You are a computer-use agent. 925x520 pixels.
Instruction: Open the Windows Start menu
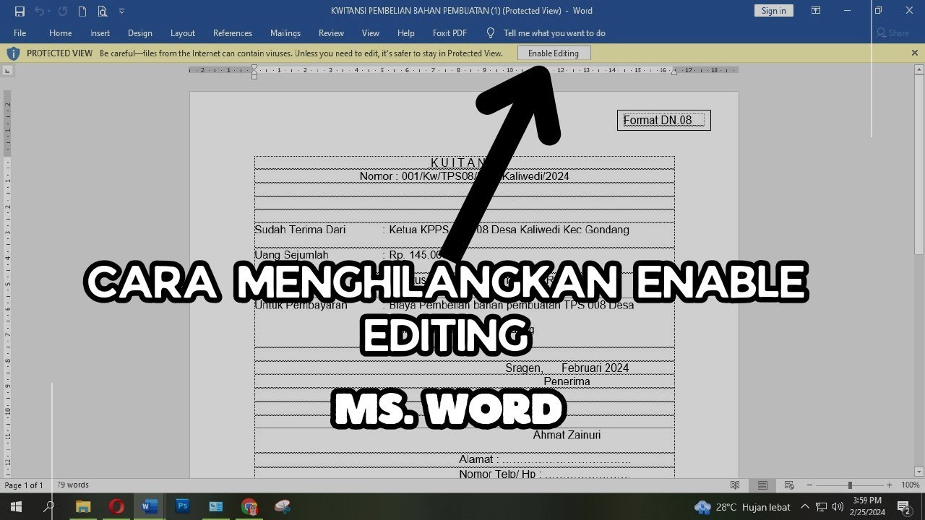(x=14, y=507)
